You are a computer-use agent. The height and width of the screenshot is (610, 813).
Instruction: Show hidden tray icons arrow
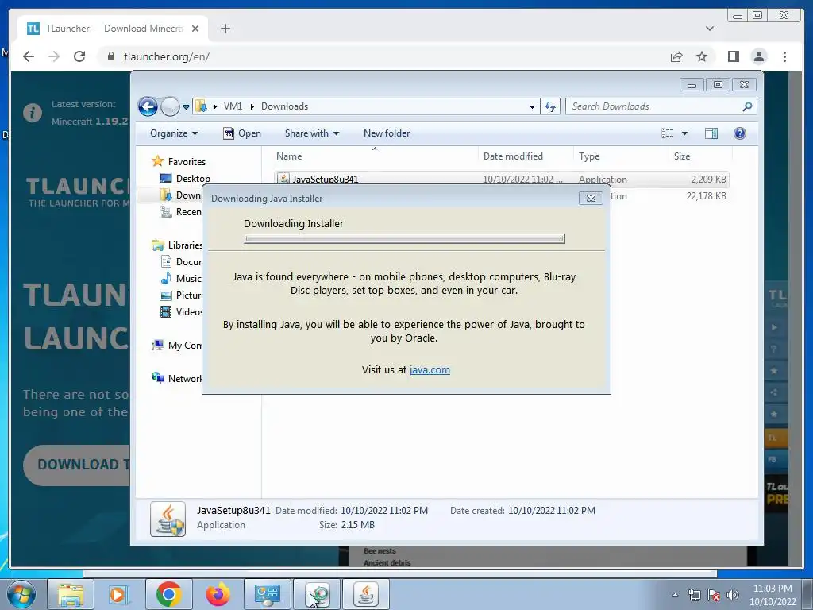[675, 595]
